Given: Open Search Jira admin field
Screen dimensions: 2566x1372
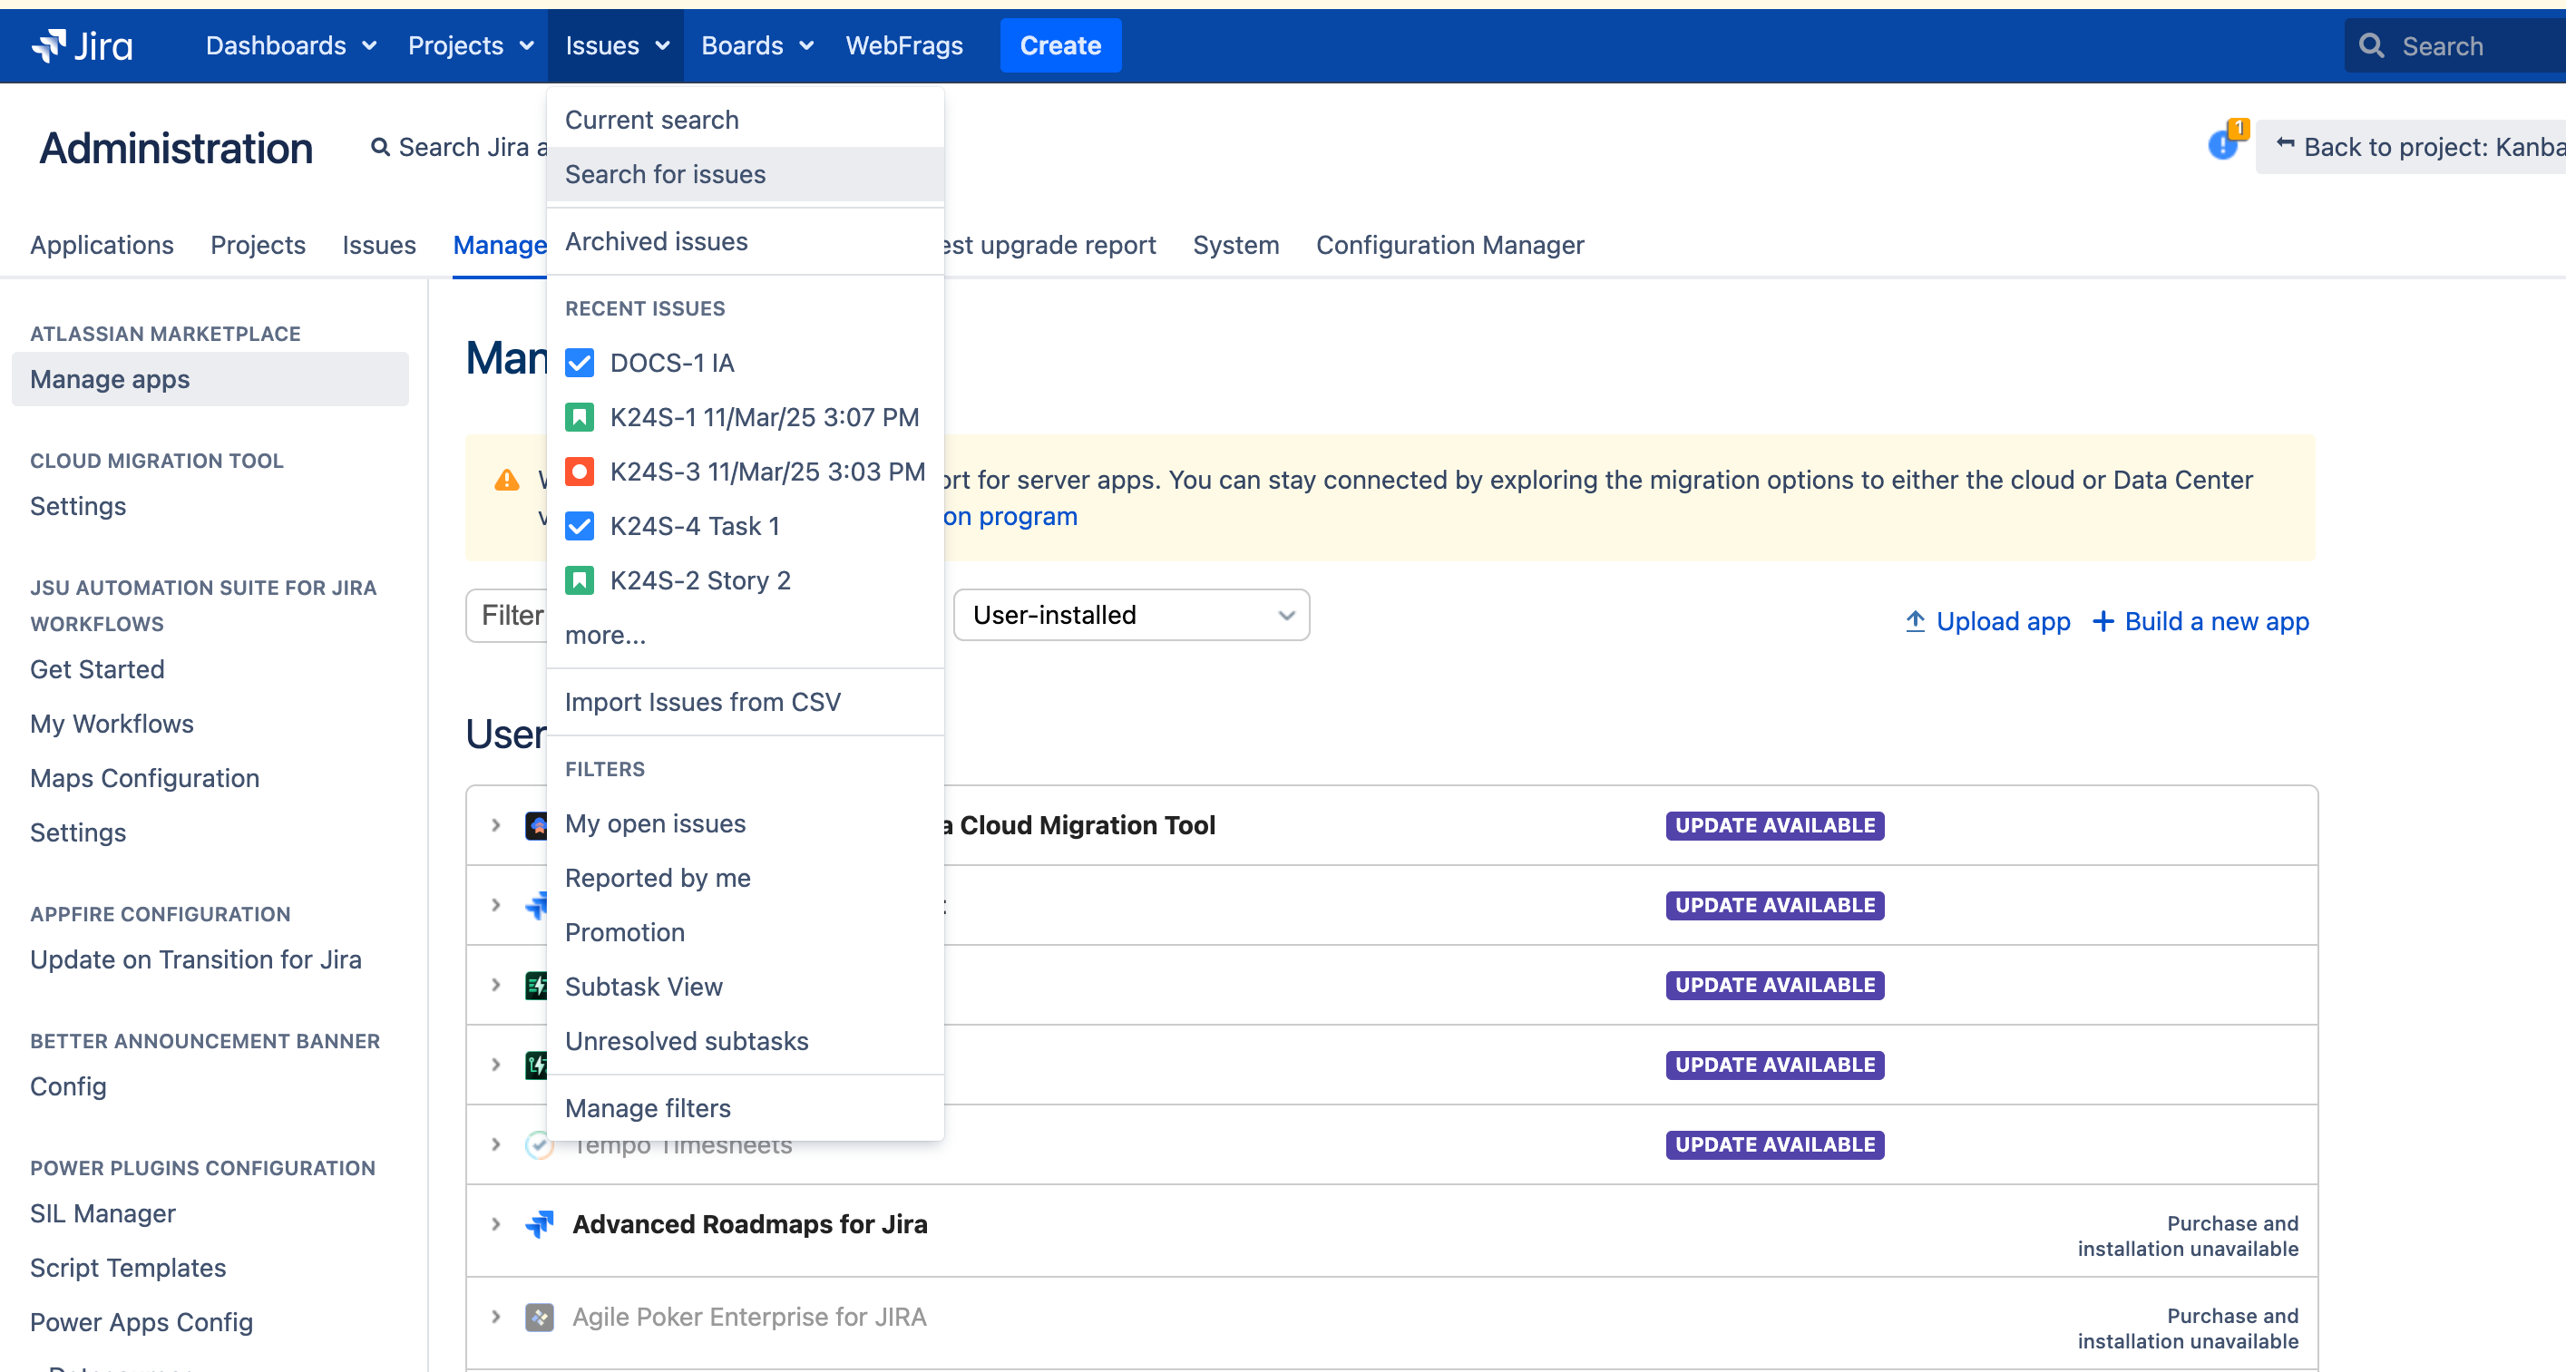Looking at the screenshot, I should [460, 147].
